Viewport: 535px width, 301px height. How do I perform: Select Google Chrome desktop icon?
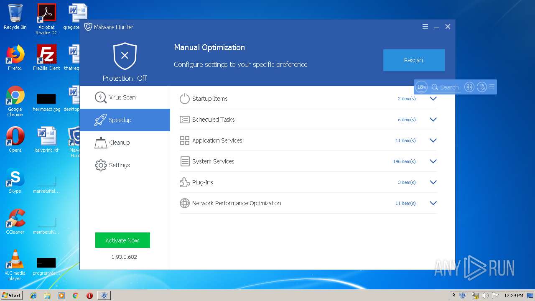click(15, 102)
